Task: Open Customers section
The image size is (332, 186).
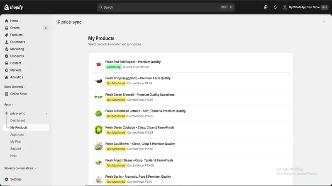Action: point(17,42)
